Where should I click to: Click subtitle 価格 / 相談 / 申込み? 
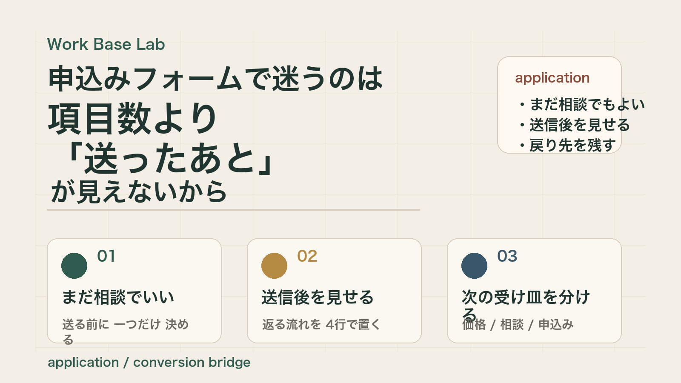(x=518, y=325)
